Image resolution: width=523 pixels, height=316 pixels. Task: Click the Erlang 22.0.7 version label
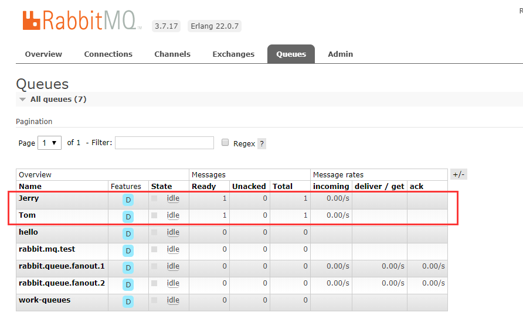(215, 26)
